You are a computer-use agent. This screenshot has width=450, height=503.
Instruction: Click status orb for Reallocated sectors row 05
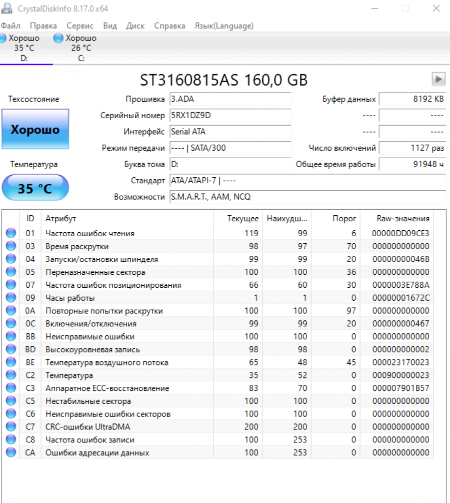pyautogui.click(x=11, y=272)
